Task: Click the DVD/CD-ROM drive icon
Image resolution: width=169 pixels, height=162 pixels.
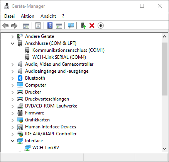Action: click(x=20, y=106)
